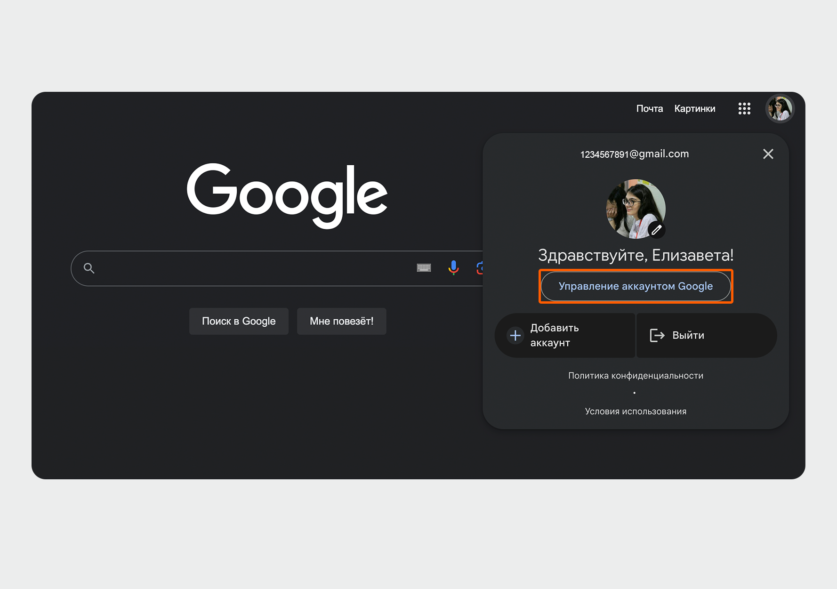Open the Почта link
837x589 pixels.
pos(650,109)
